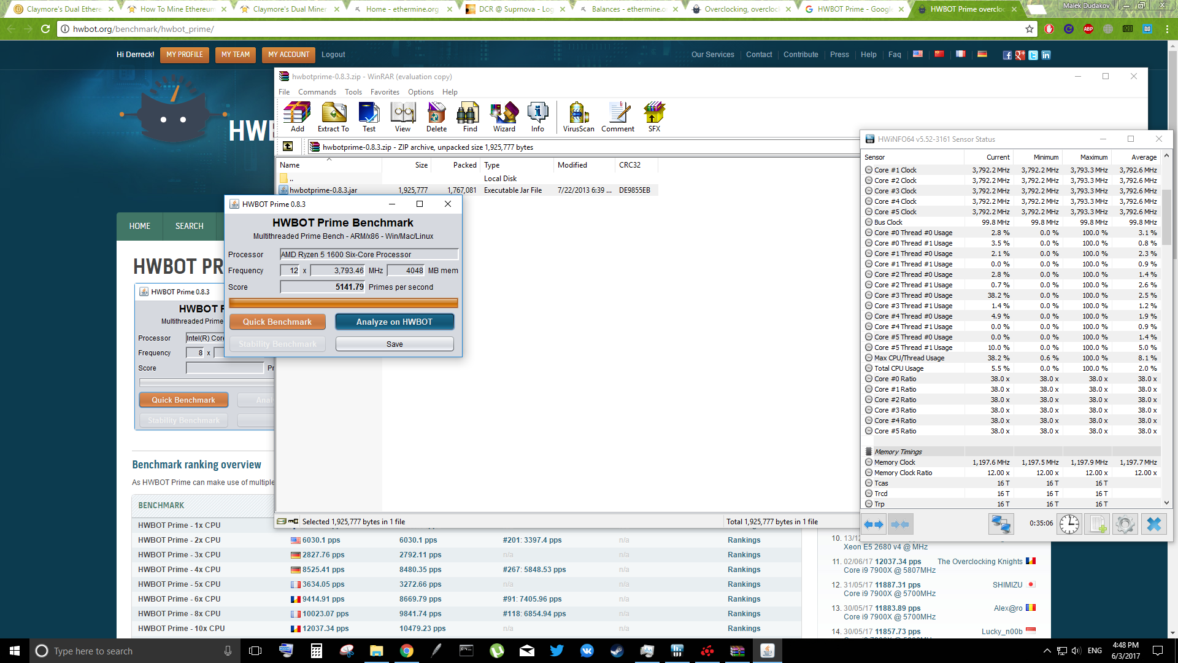The image size is (1178, 663).
Task: Open Steam from taskbar
Action: [x=617, y=651]
